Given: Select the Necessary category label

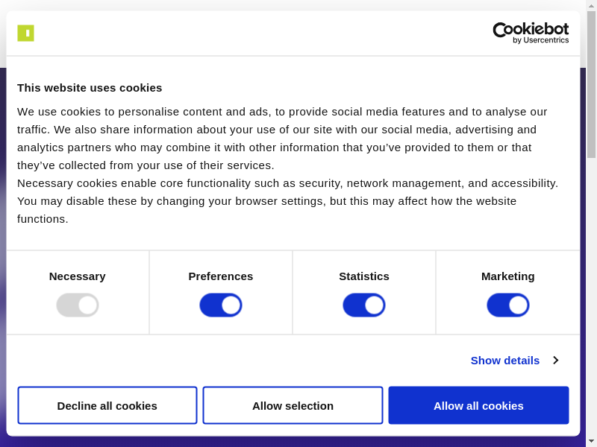Looking at the screenshot, I should pyautogui.click(x=78, y=276).
